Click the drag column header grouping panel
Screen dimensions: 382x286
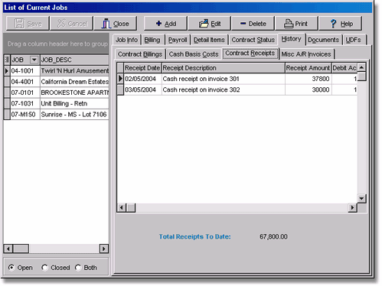tap(56, 44)
